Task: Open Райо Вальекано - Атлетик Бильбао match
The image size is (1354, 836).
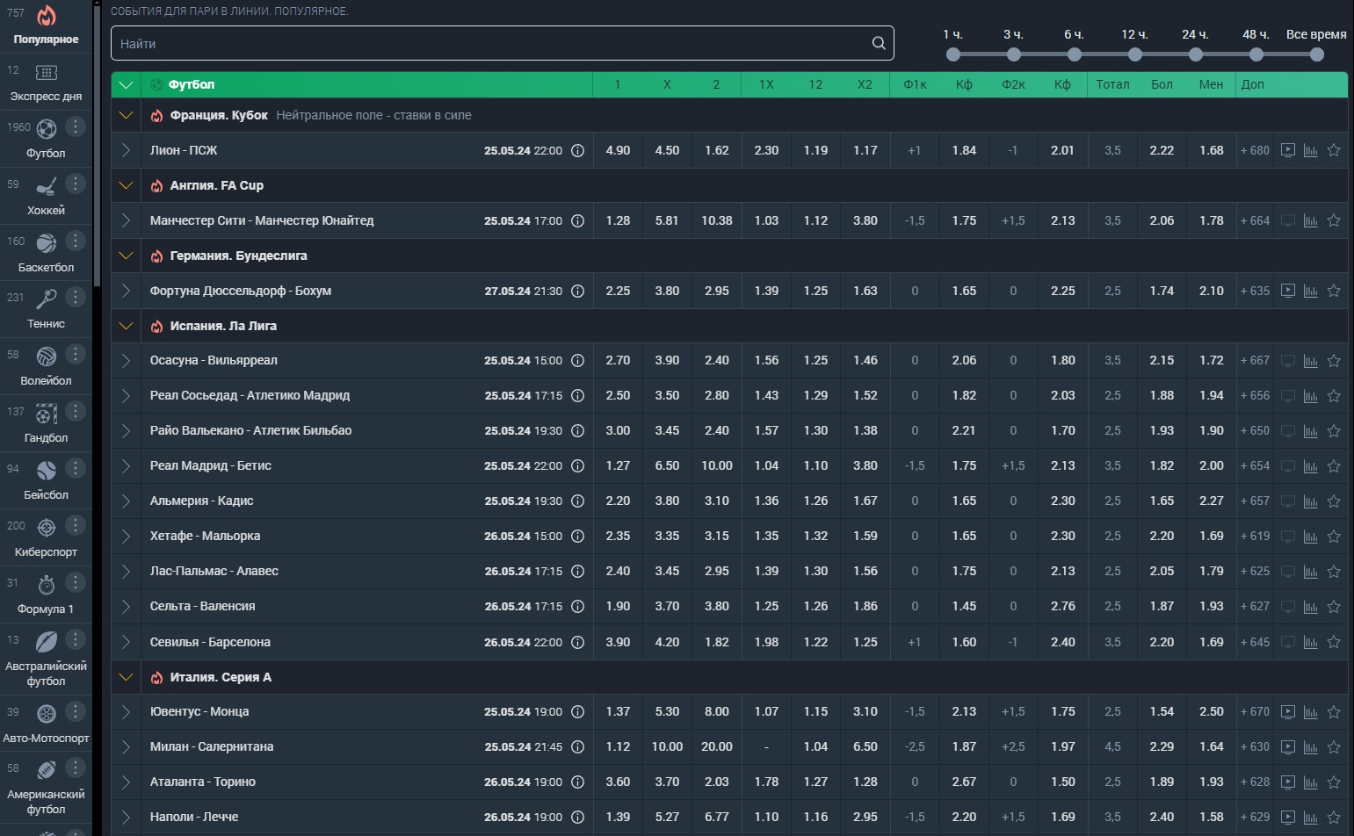Action: click(x=250, y=430)
